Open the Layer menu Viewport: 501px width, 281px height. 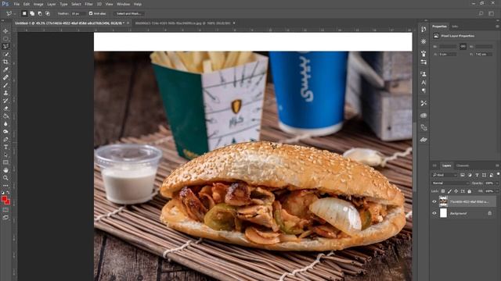(52, 4)
